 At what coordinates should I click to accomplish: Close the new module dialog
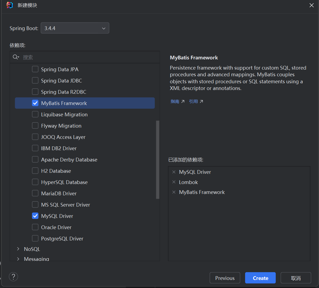click(x=311, y=5)
